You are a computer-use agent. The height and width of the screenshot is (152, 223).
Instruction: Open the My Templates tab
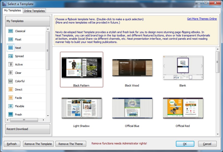[13, 11]
